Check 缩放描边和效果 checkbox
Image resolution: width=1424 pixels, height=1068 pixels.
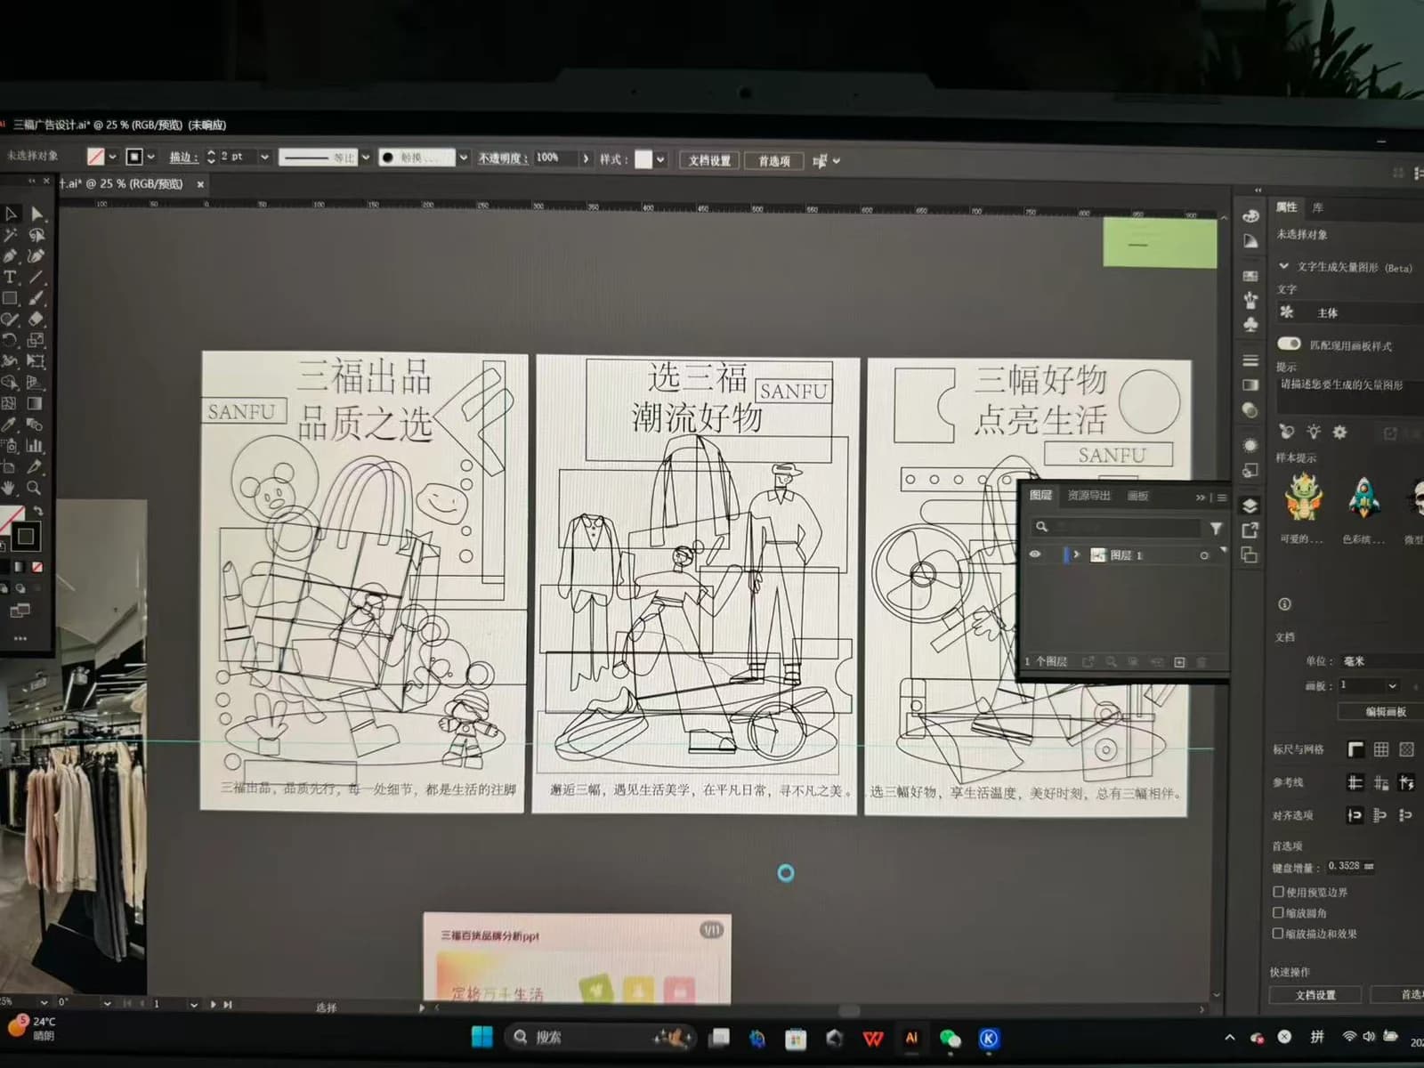pos(1278,933)
